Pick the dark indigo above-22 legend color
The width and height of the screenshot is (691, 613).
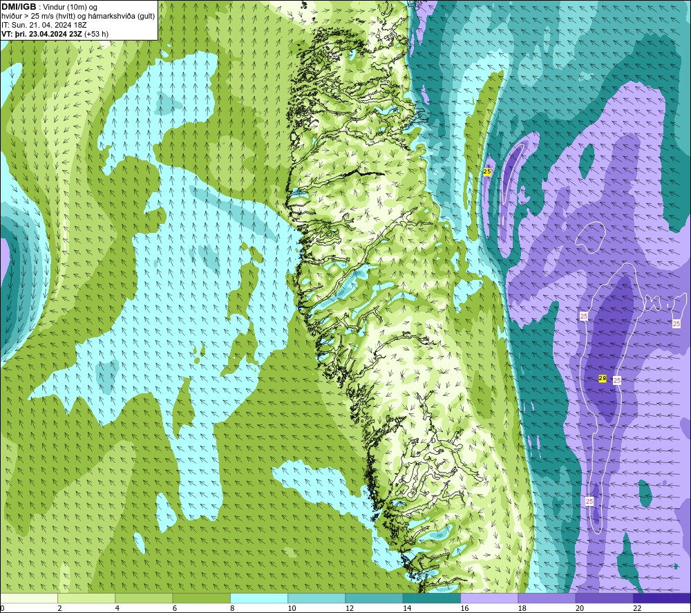661,598
